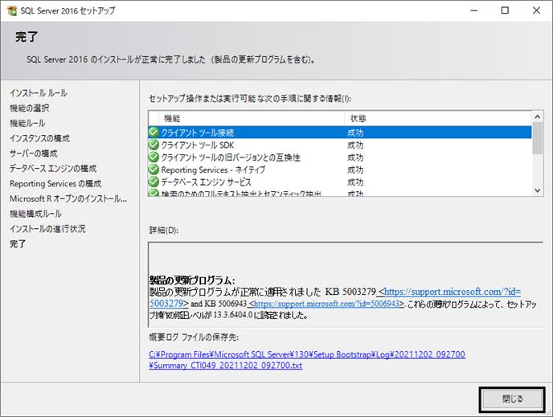
Task: Click 機能ルール step in sidebar
Action: 27,124
